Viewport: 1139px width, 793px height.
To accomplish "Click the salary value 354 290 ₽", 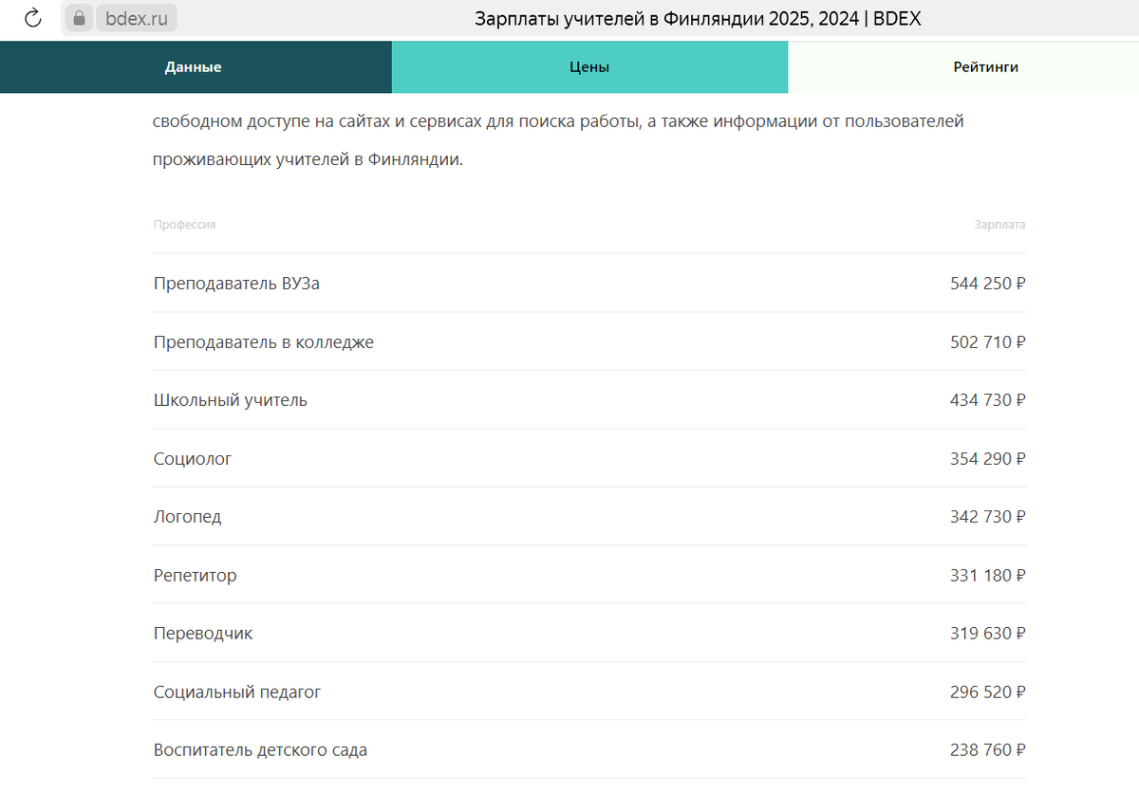I will (x=988, y=458).
